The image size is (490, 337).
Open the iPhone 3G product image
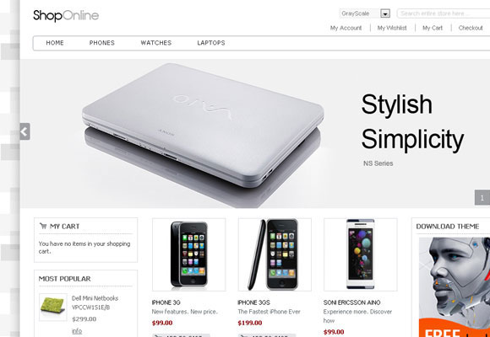(188, 254)
